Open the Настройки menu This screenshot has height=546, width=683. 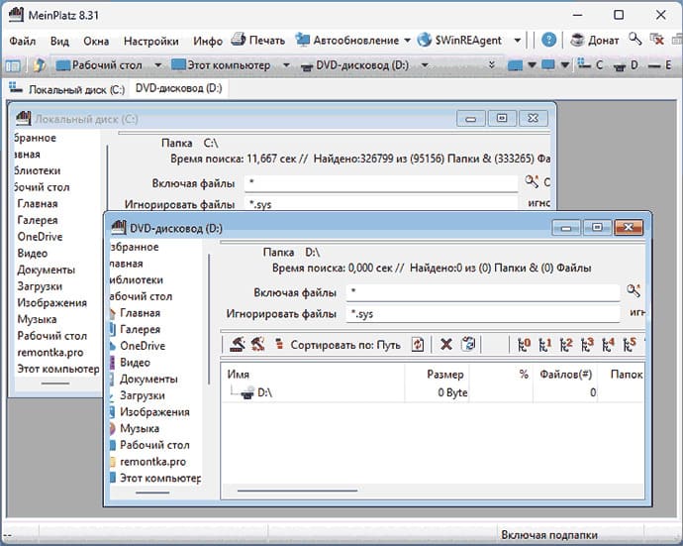pos(151,41)
